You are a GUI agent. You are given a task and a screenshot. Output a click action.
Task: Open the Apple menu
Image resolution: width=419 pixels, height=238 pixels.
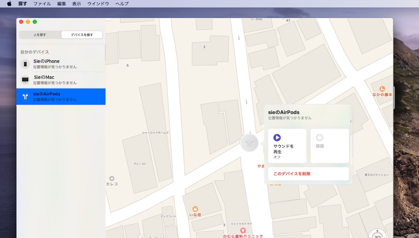pyautogui.click(x=9, y=4)
